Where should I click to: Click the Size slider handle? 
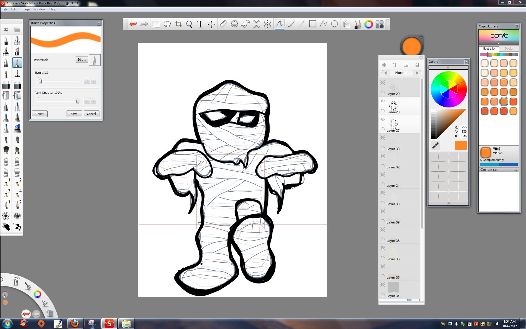[x=40, y=81]
